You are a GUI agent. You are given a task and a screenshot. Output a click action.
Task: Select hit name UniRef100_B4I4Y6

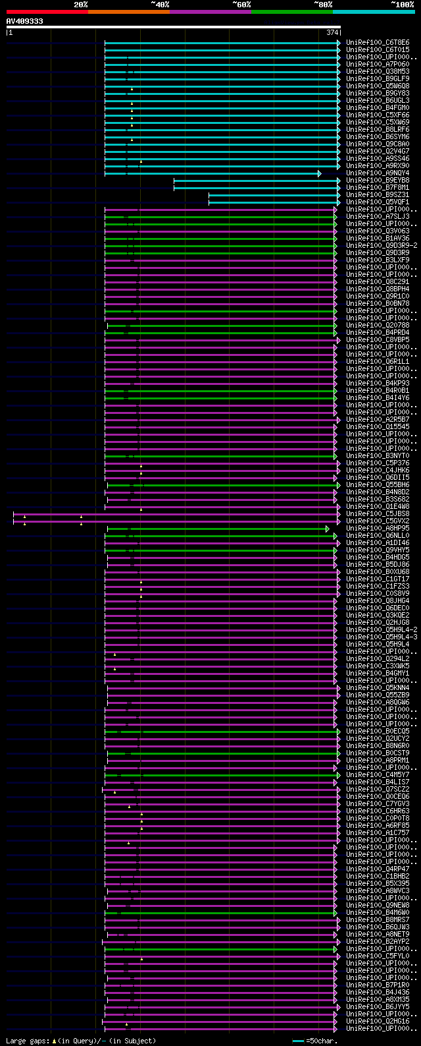(378, 398)
